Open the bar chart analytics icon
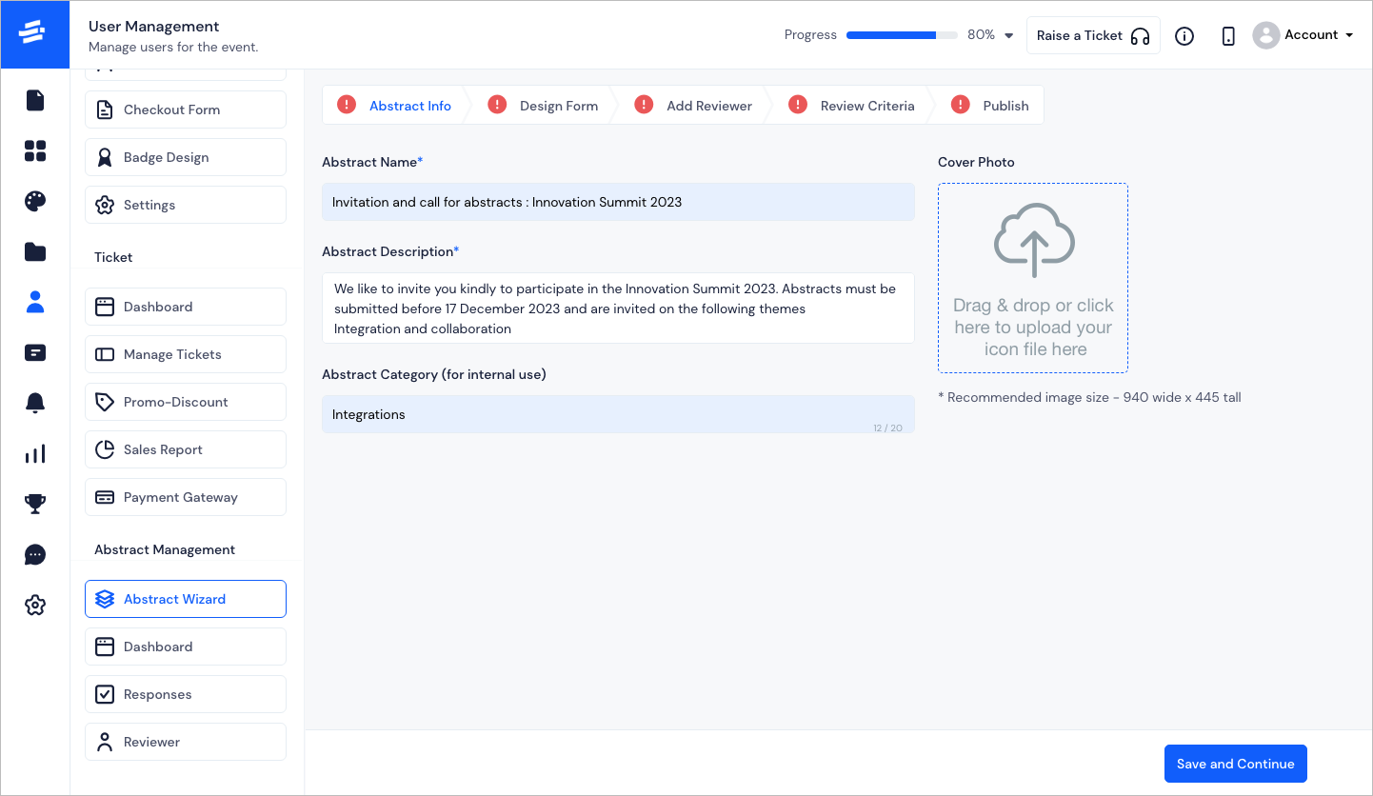This screenshot has height=796, width=1373. (35, 453)
